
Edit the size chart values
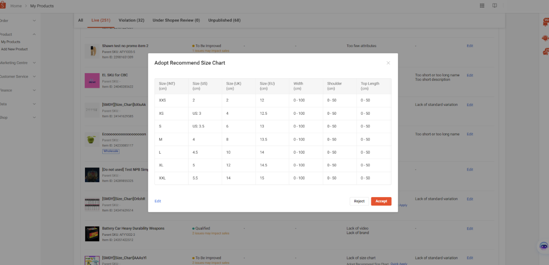(158, 201)
